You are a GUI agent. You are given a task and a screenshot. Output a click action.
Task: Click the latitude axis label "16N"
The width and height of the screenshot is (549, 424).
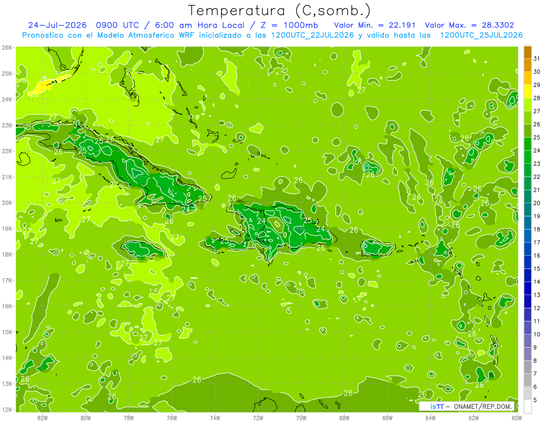click(7, 306)
